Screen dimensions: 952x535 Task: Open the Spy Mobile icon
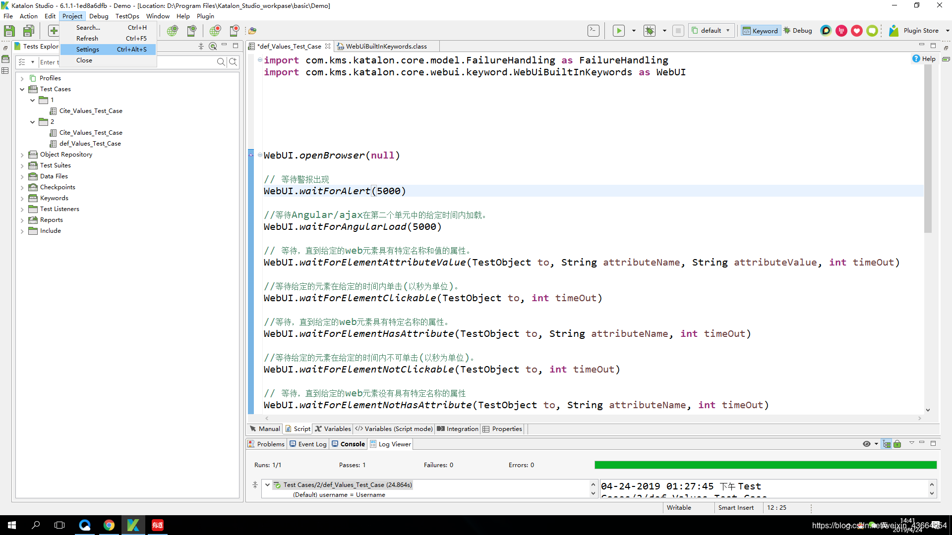click(192, 31)
